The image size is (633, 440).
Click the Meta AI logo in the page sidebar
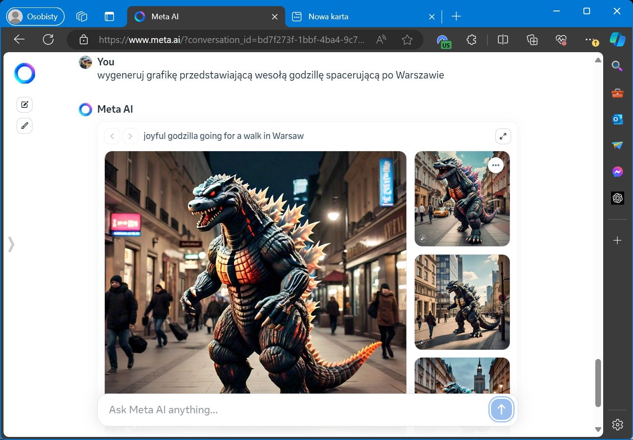click(25, 73)
